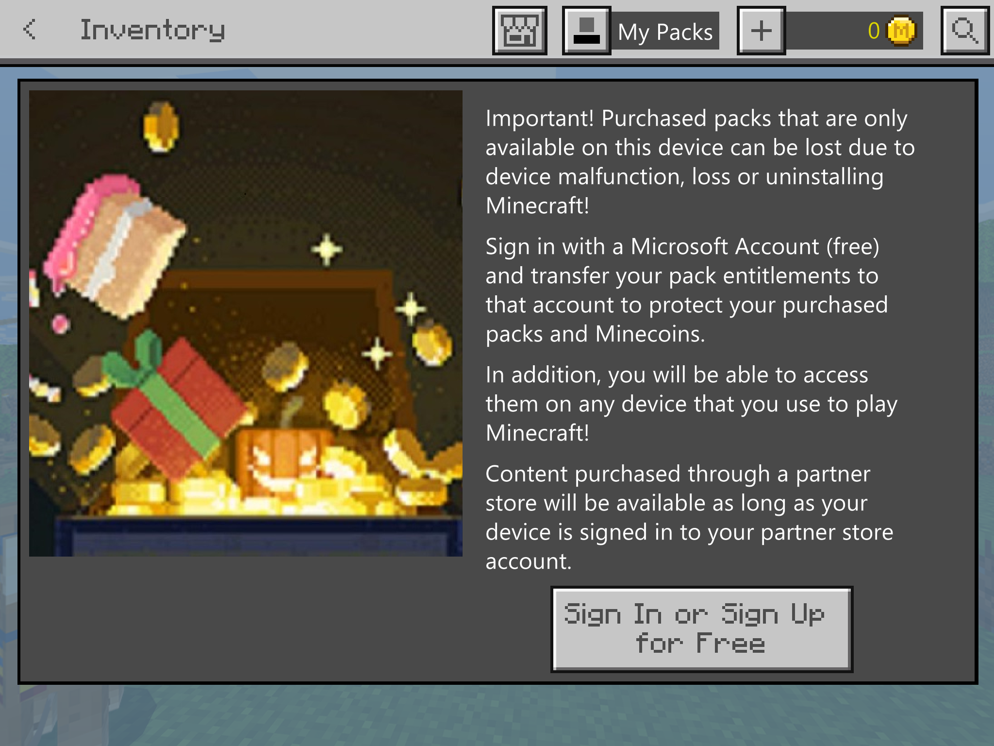Image resolution: width=994 pixels, height=746 pixels.
Task: Click the gold Minecoin icon
Action: coord(901,31)
